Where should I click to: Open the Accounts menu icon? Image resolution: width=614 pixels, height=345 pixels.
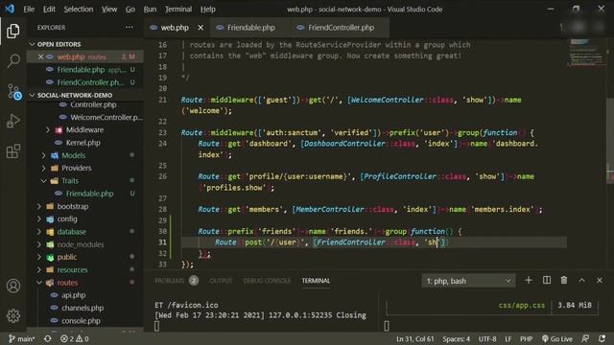tap(12, 286)
